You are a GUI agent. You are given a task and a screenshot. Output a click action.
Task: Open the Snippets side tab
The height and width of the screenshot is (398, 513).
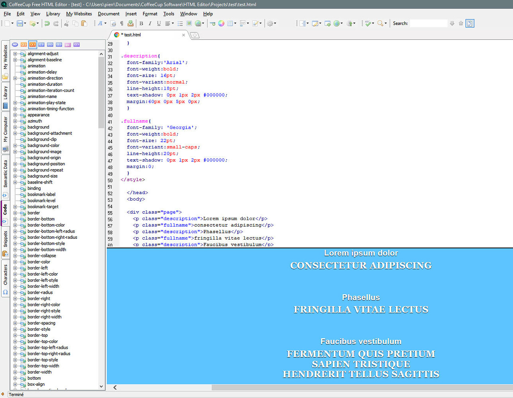point(5,244)
